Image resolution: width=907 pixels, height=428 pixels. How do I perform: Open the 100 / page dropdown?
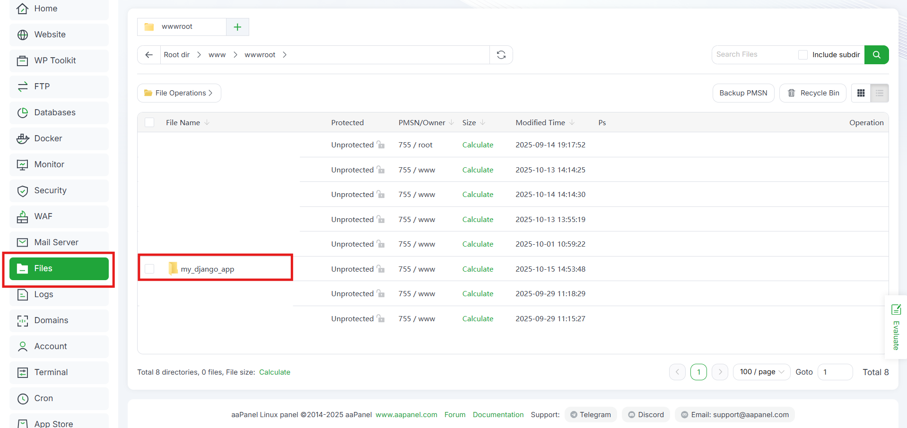[x=761, y=372]
